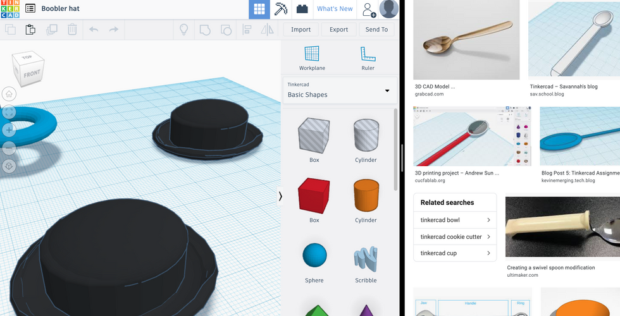The height and width of the screenshot is (316, 620).
Task: Click the FRONT face of the view cube
Action: tap(32, 74)
